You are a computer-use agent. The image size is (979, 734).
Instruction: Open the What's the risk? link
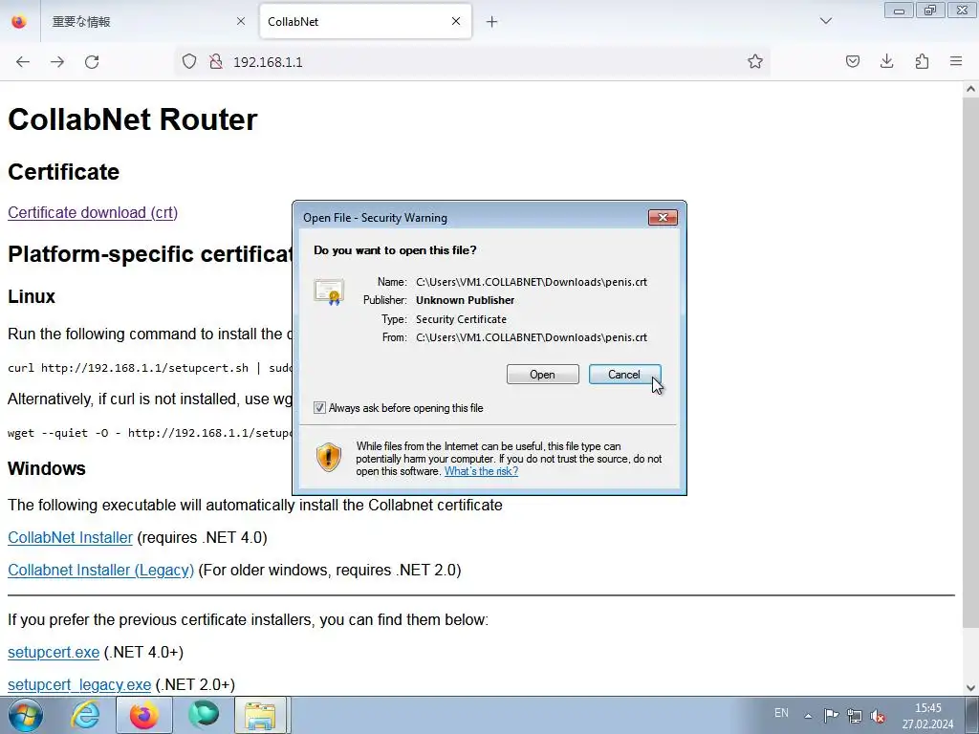(482, 471)
